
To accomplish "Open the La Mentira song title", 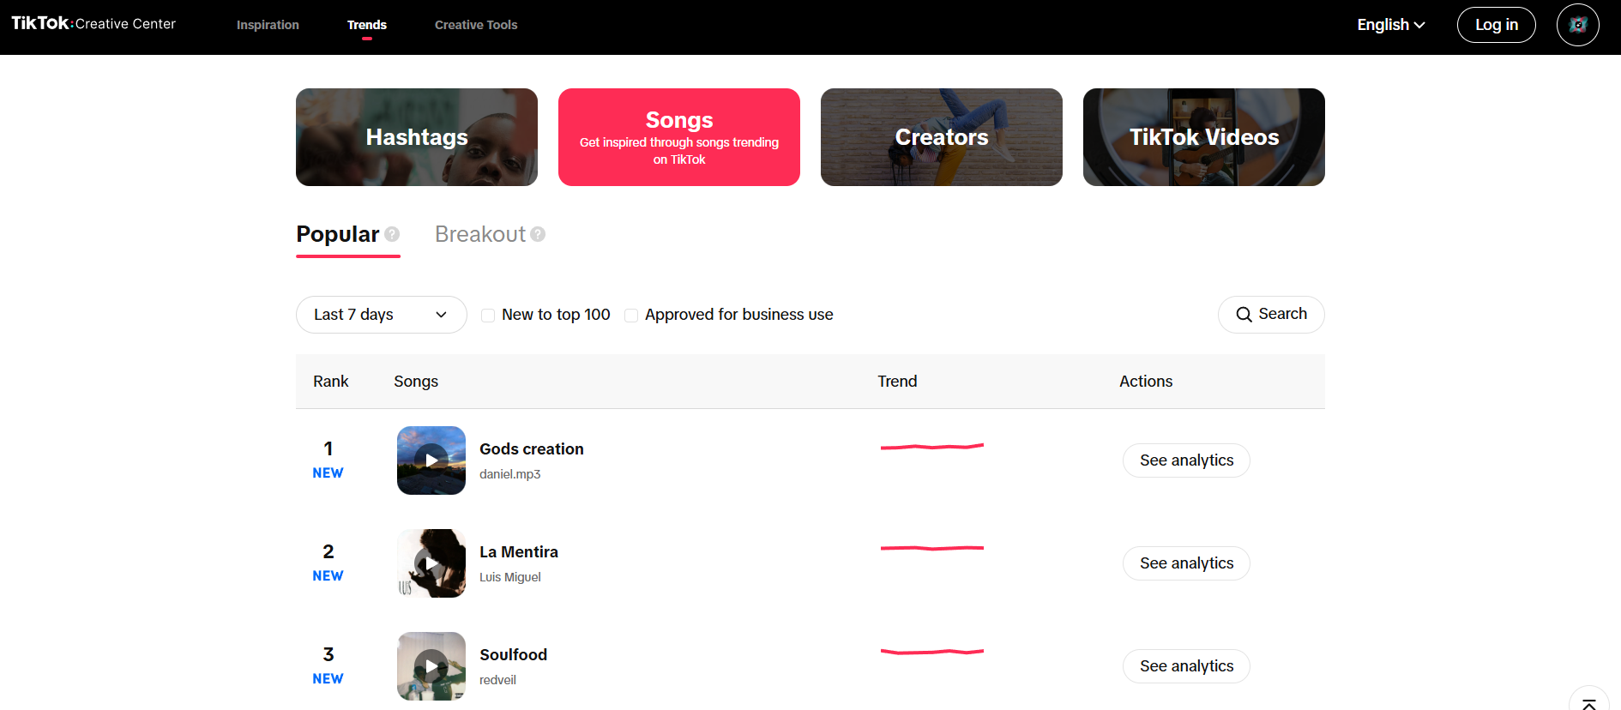I will tap(519, 552).
